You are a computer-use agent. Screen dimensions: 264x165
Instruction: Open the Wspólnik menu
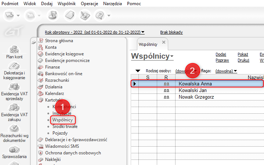click(67, 4)
